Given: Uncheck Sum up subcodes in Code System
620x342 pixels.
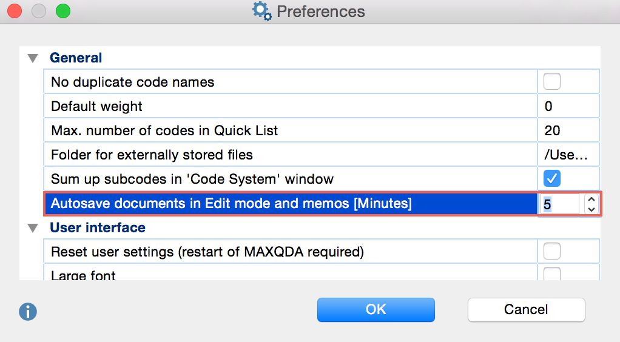Looking at the screenshot, I should (x=552, y=178).
